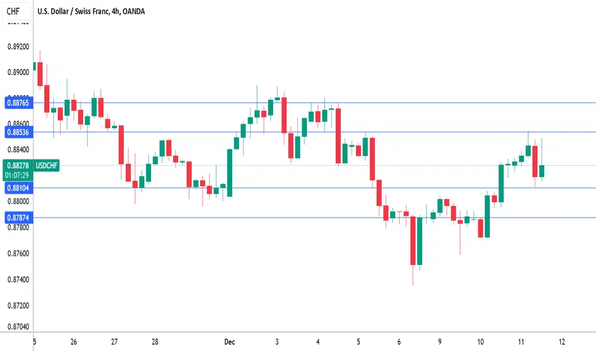Image resolution: width=596 pixels, height=351 pixels.
Task: Click the 0.88278 current price label
Action: click(18, 165)
